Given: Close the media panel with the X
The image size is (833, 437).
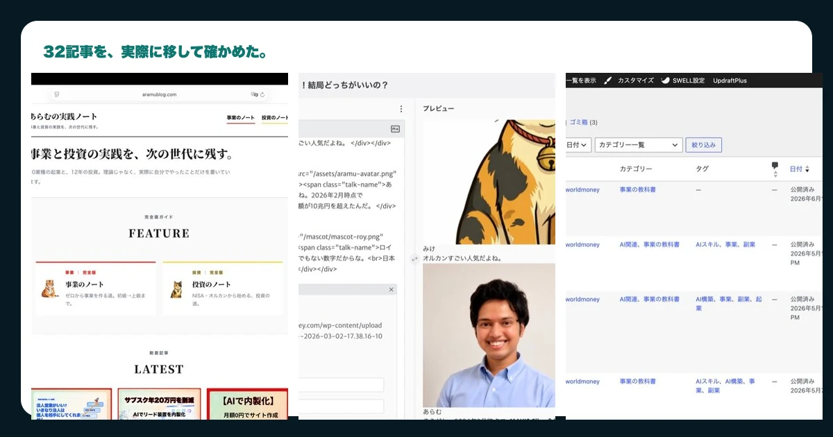Looking at the screenshot, I should click(x=391, y=289).
